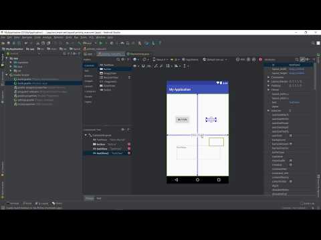Screen dimensions: 321x240
Task: Collapse ConstraintLayout in Component Tree
Action: (86, 135)
